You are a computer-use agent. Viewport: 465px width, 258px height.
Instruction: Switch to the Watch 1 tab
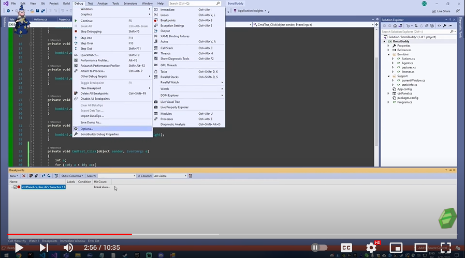pos(34,241)
